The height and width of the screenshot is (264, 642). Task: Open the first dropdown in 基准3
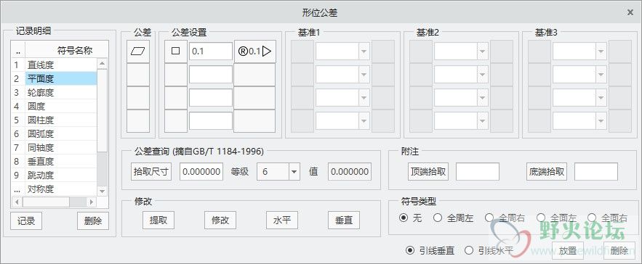[601, 51]
